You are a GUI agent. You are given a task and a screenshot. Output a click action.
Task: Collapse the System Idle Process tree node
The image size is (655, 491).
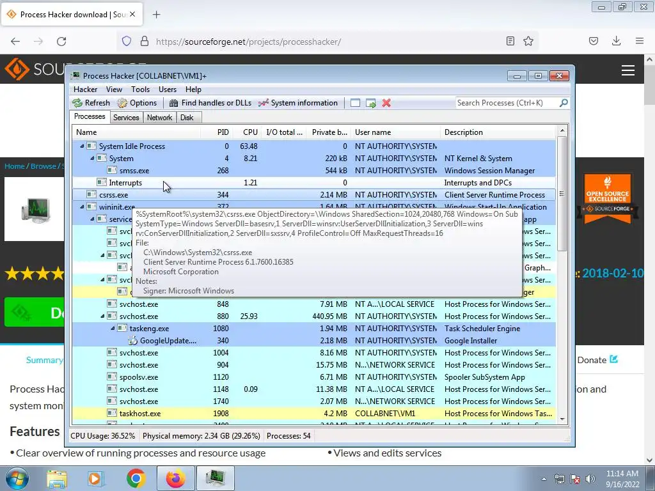click(x=82, y=146)
